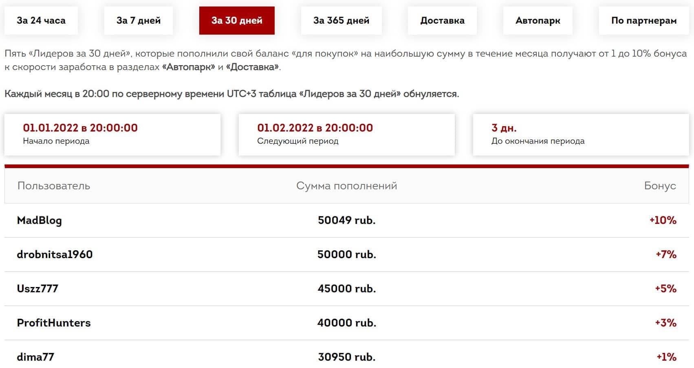The width and height of the screenshot is (694, 368).
Task: Click the «До окончания периода» label
Action: point(538,141)
